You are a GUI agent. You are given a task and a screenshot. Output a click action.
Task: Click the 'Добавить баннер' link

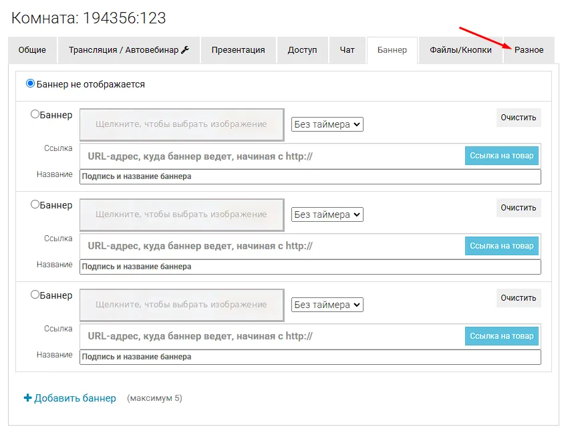pyautogui.click(x=75, y=398)
